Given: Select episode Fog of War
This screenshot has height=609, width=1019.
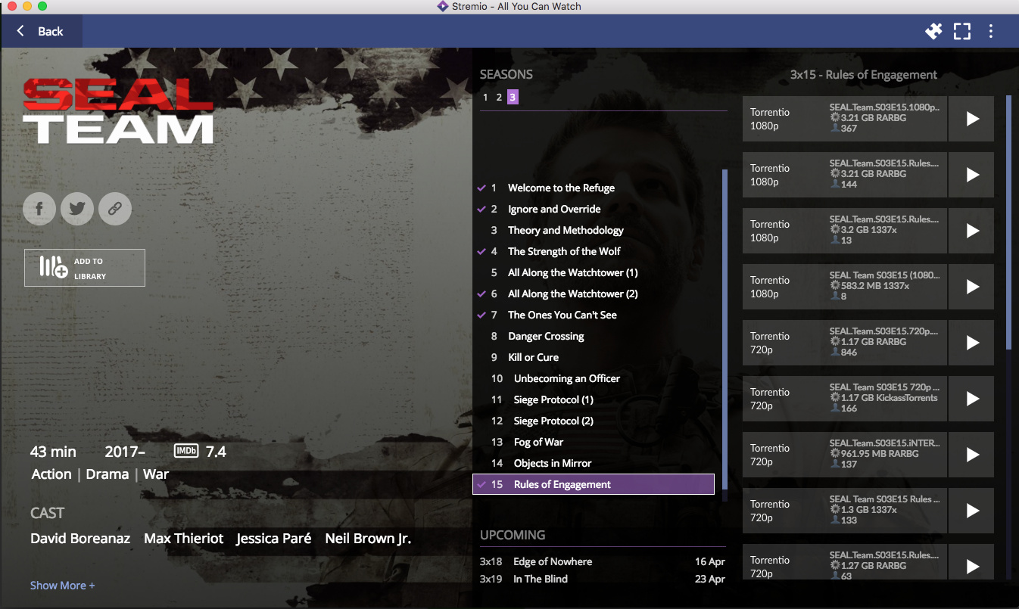Looking at the screenshot, I should point(594,442).
